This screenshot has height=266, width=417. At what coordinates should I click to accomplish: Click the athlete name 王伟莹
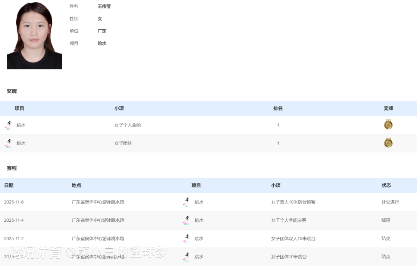click(x=104, y=7)
